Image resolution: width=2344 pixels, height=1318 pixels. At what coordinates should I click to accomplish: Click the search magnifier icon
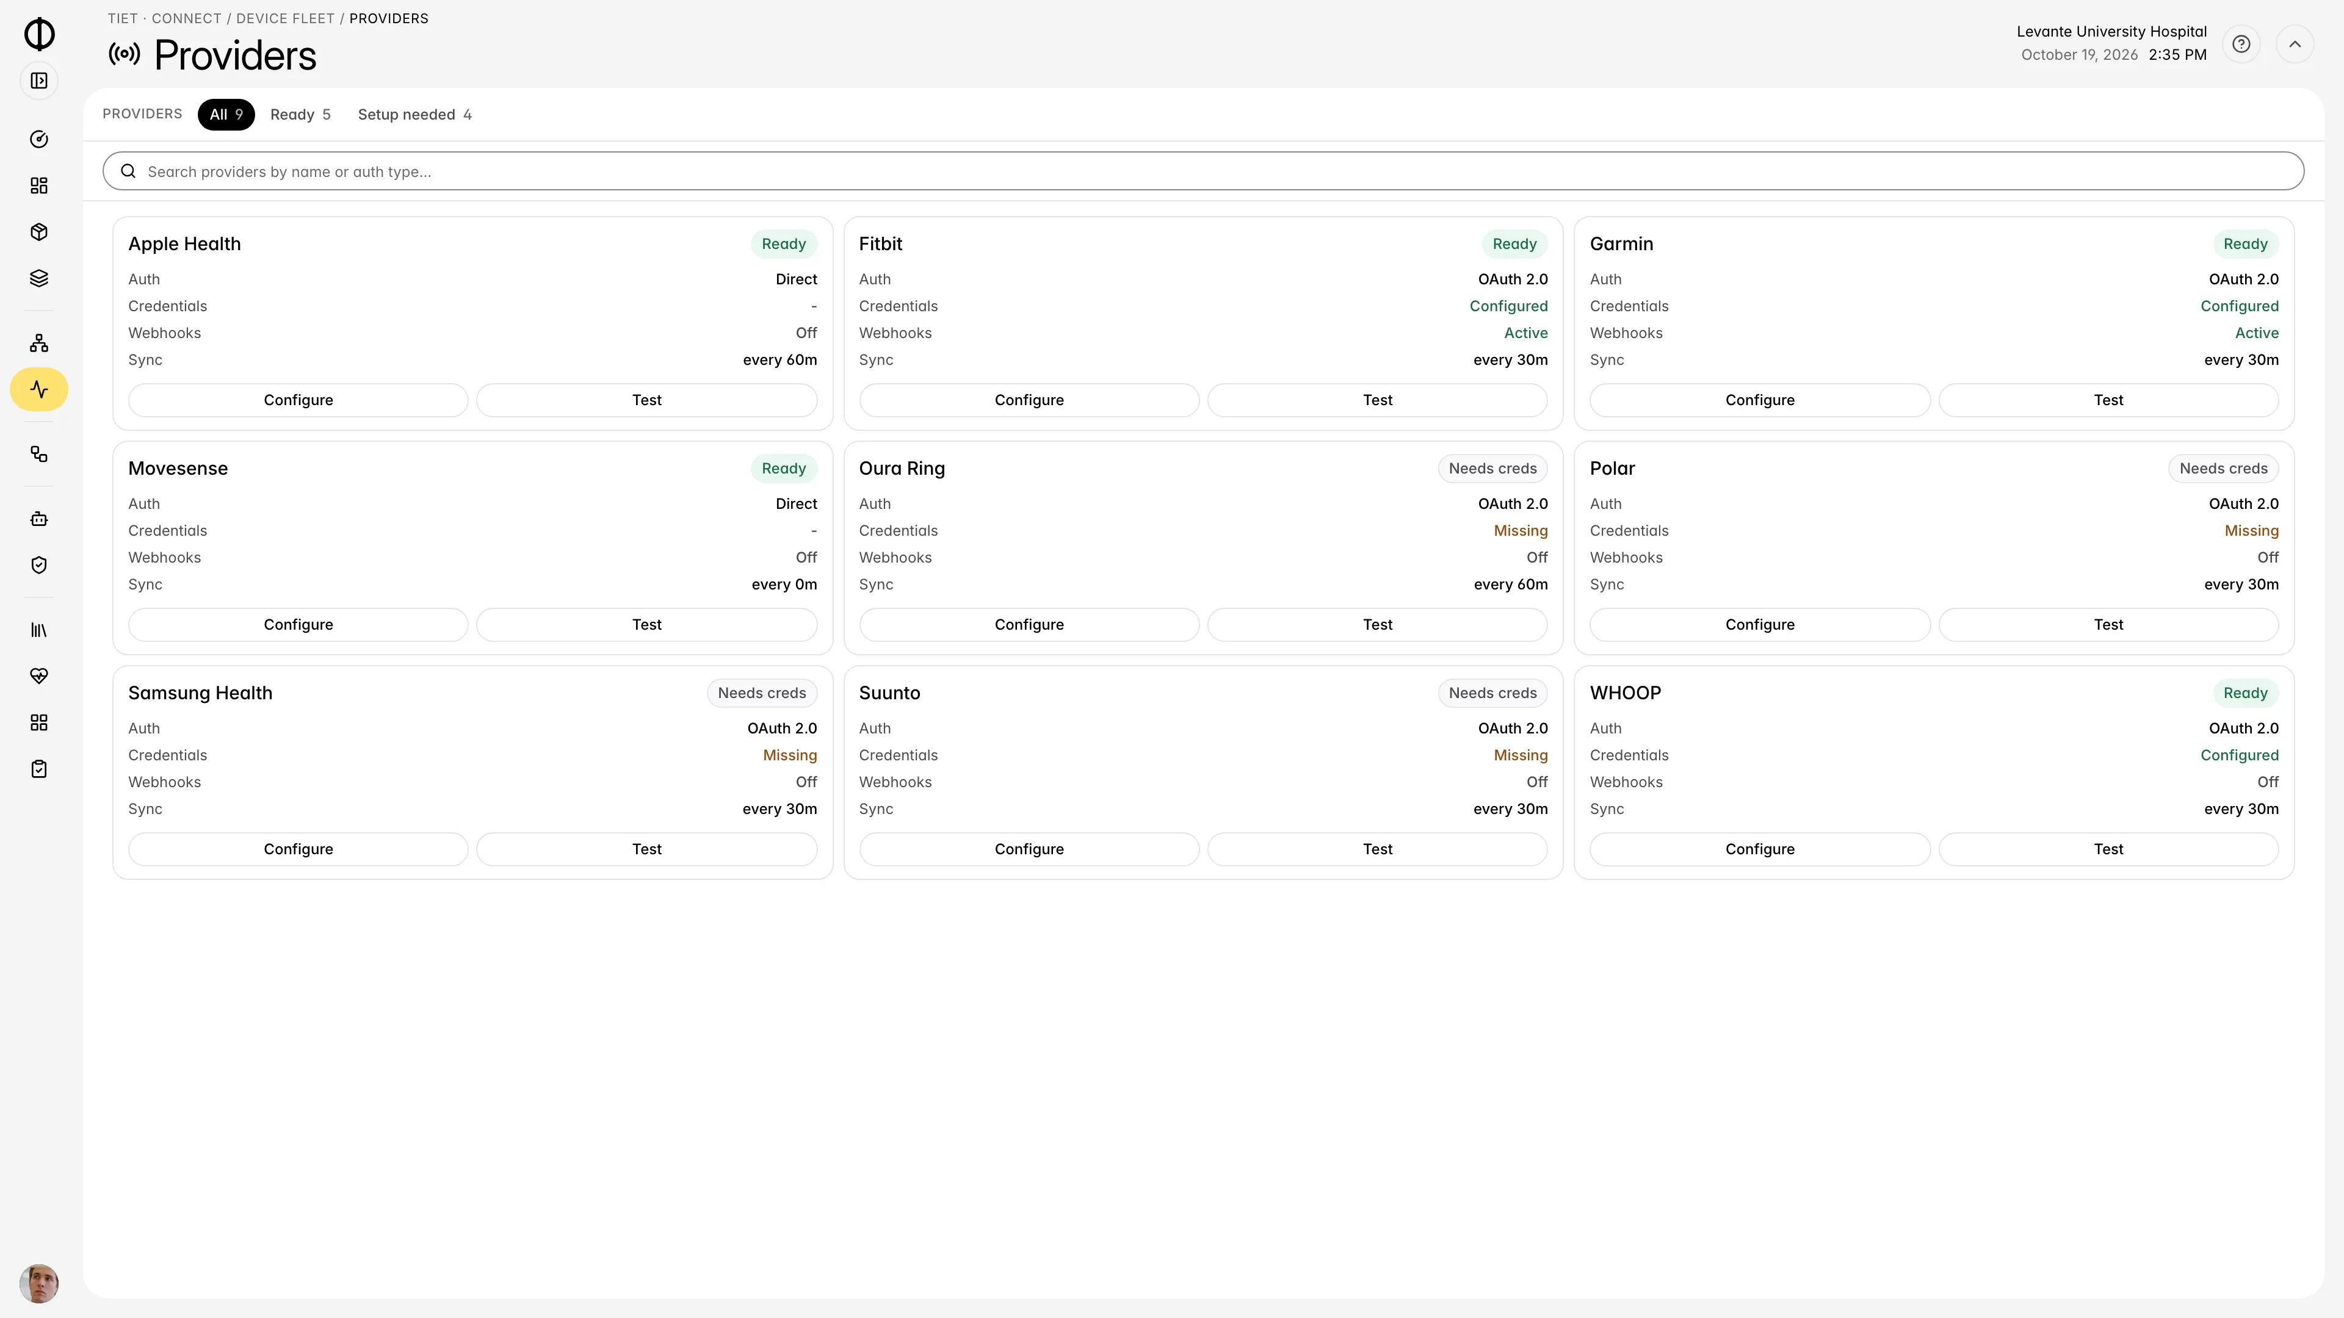(x=128, y=171)
